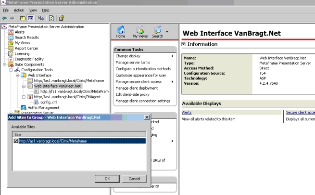Open the Search dropdown arrow in task pane
The height and width of the screenshot is (195, 315).
[x=167, y=32]
